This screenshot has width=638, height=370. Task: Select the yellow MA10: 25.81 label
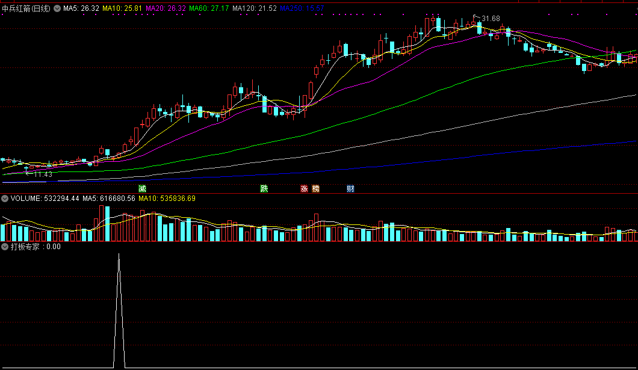coord(122,8)
